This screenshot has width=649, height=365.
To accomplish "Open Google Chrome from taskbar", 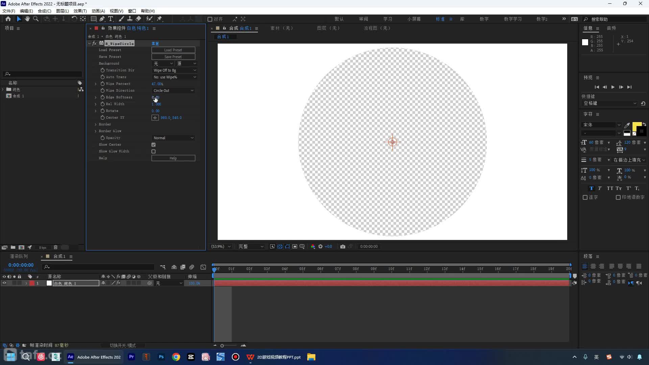I will click(176, 357).
